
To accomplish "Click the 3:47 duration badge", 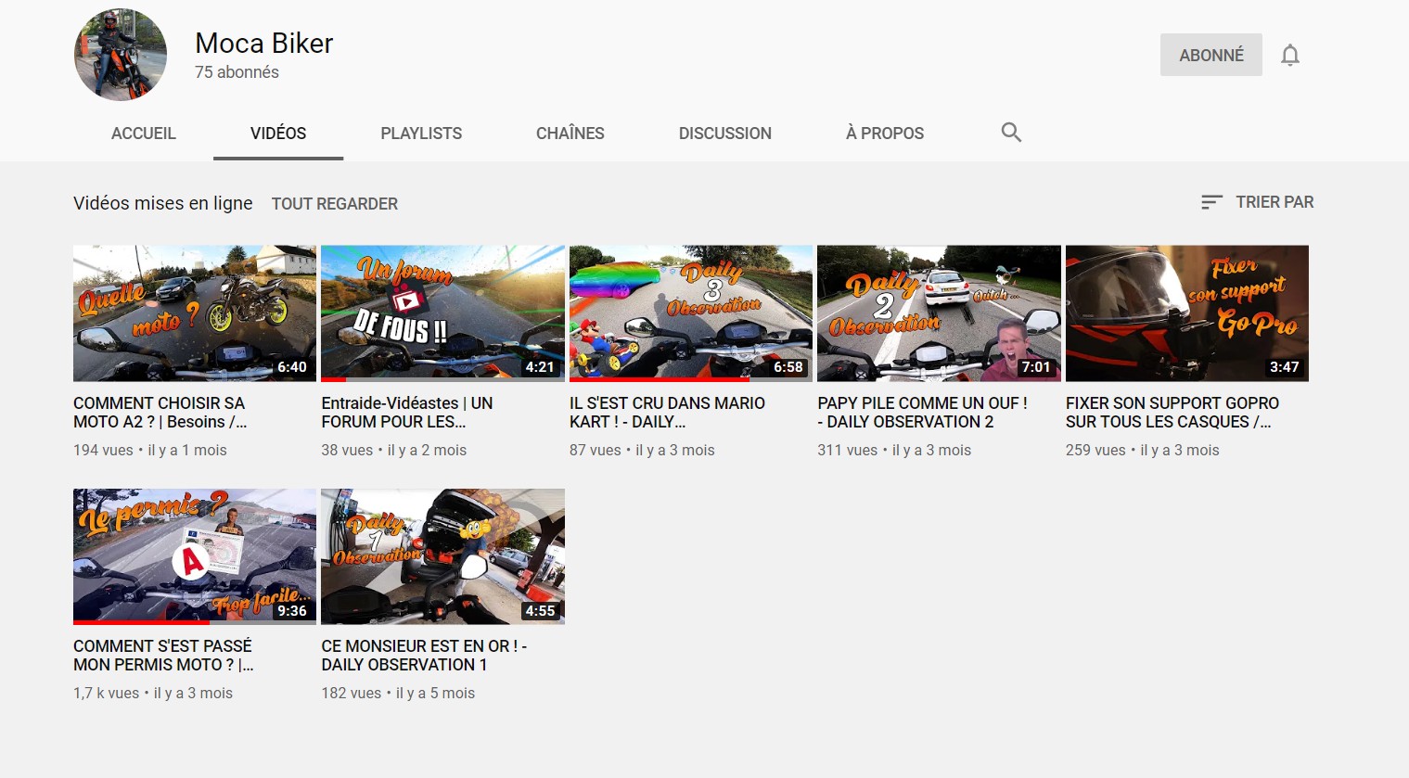I will [1285, 367].
